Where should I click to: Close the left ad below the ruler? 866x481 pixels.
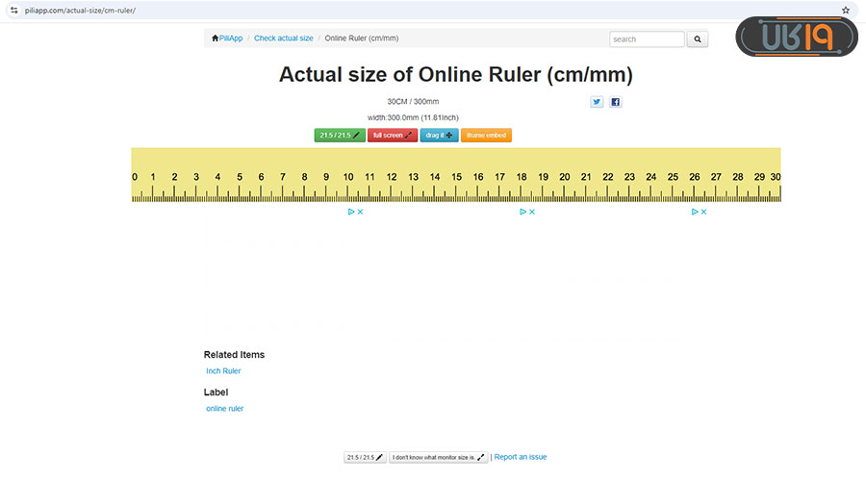coord(360,212)
